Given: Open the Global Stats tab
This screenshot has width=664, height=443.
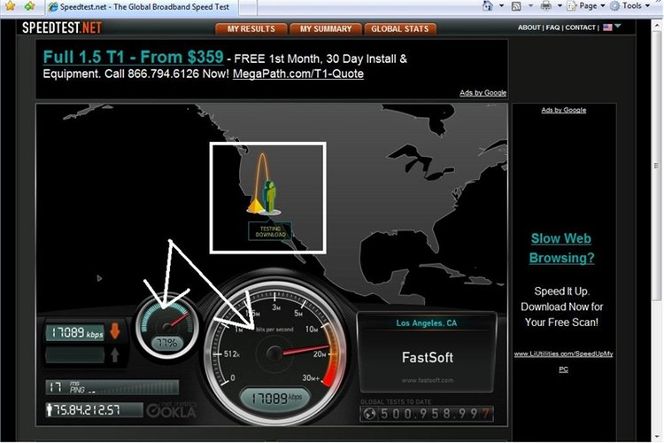Looking at the screenshot, I should pyautogui.click(x=400, y=29).
